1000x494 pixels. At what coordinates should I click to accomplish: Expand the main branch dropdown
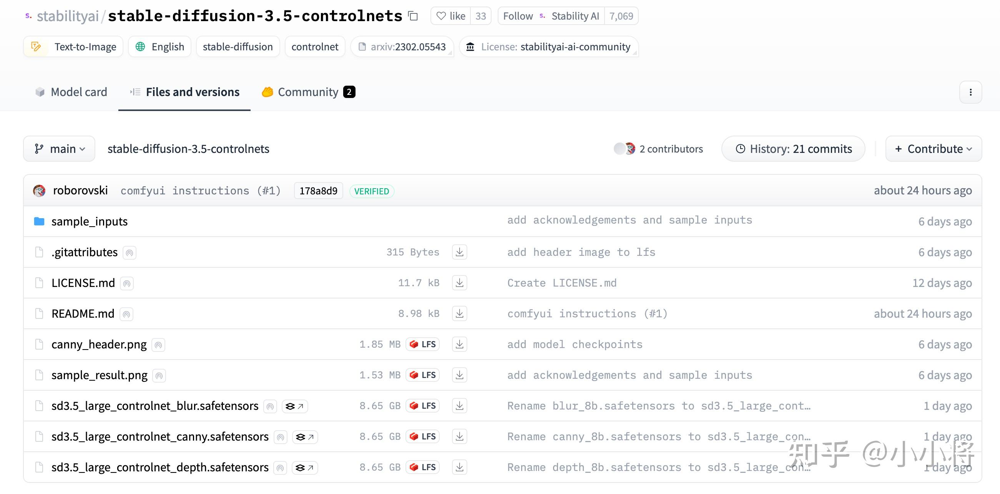(x=60, y=149)
